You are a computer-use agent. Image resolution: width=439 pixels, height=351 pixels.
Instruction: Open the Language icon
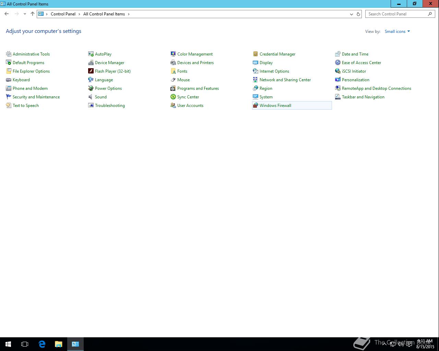click(x=91, y=80)
